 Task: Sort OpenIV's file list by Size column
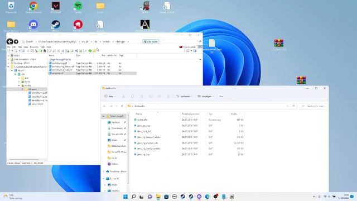pos(103,55)
